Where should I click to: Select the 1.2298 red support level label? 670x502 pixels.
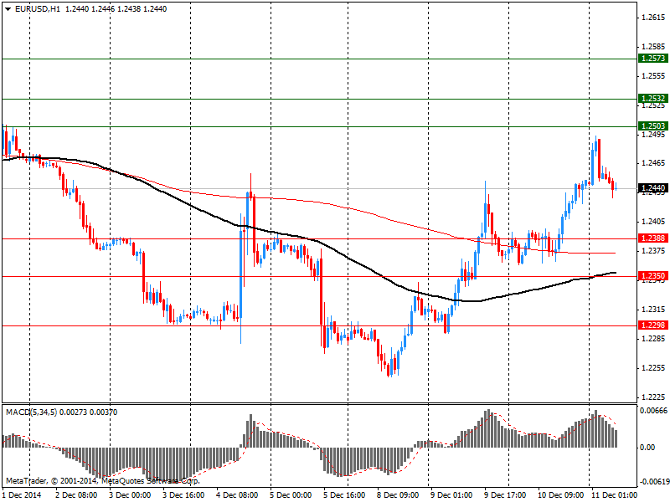653,325
